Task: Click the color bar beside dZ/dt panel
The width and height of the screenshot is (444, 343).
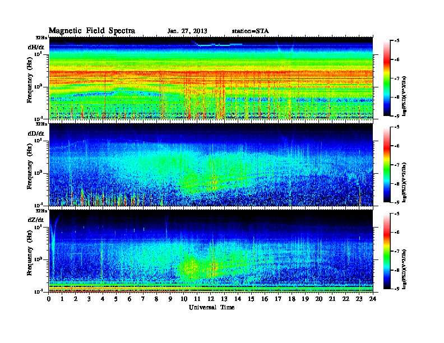Action: pos(387,251)
